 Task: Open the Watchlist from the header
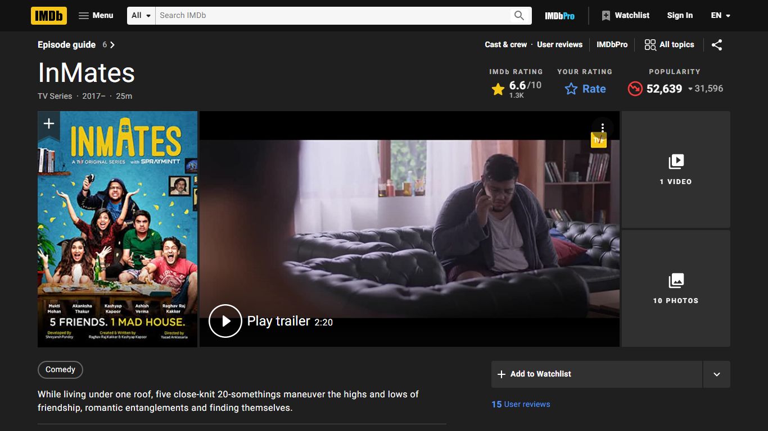[x=625, y=16]
